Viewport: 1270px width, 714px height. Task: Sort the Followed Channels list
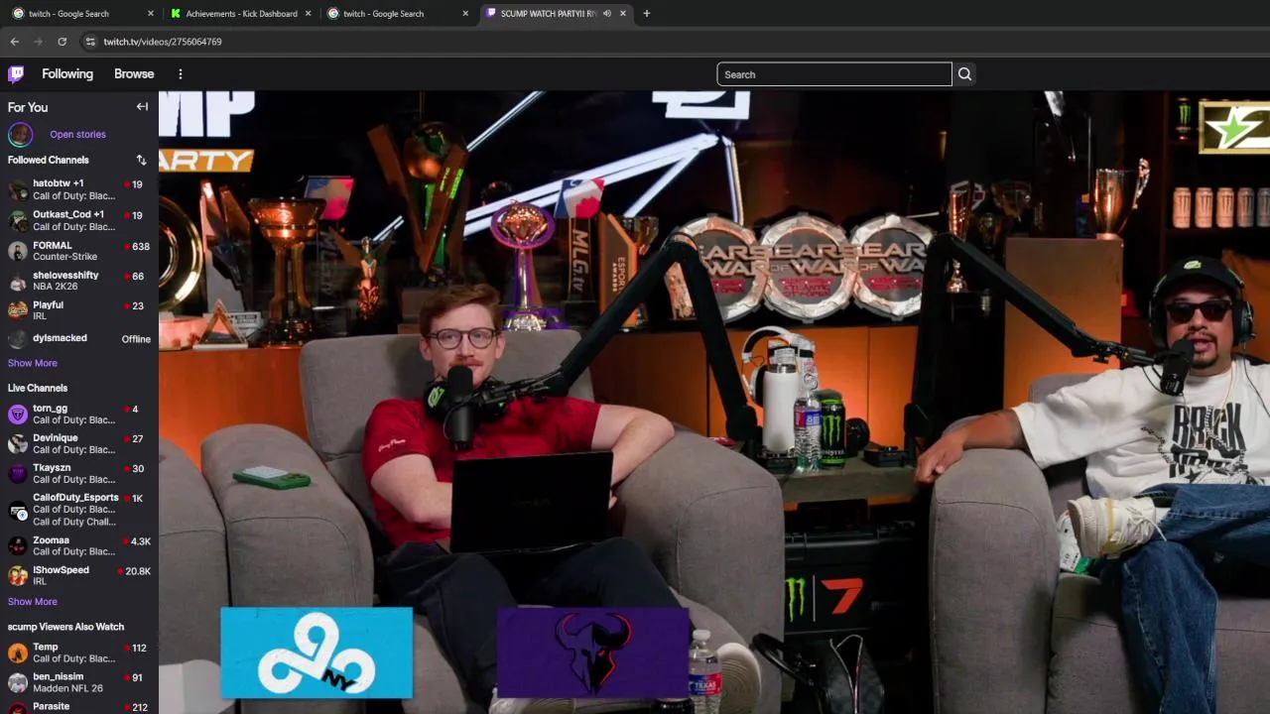tap(141, 160)
